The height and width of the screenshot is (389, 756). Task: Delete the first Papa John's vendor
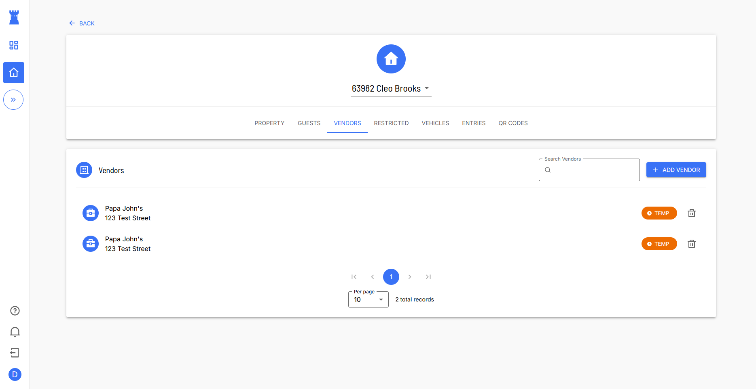tap(692, 213)
